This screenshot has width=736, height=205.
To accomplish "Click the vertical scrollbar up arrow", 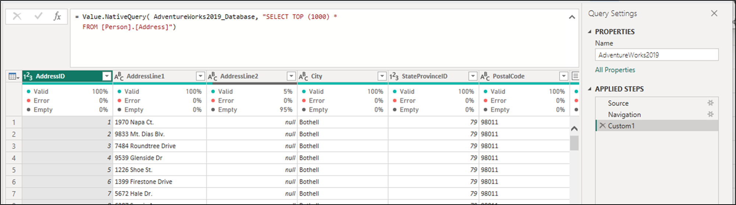I will (x=574, y=129).
